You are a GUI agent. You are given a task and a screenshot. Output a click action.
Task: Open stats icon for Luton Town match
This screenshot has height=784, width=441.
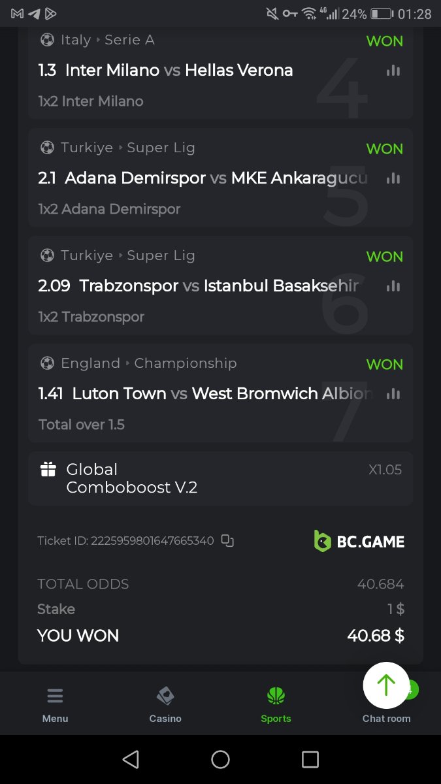tap(393, 394)
